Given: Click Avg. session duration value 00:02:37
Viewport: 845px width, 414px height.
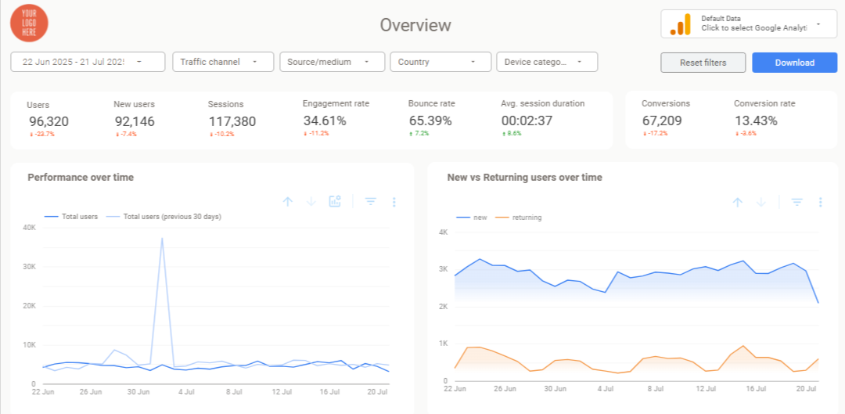Looking at the screenshot, I should coord(527,121).
